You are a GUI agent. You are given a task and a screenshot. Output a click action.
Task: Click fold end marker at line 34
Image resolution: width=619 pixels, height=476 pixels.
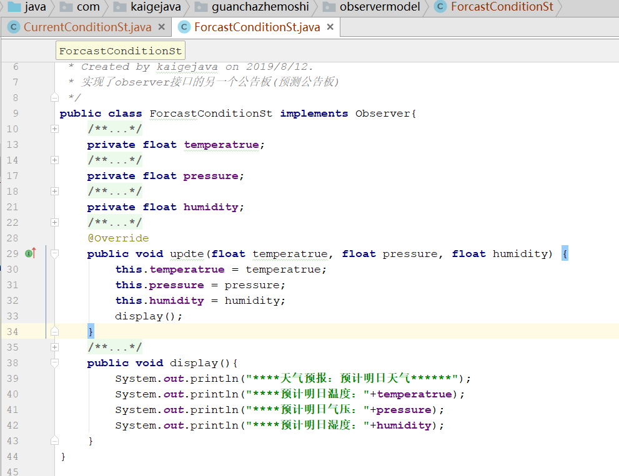(x=55, y=331)
